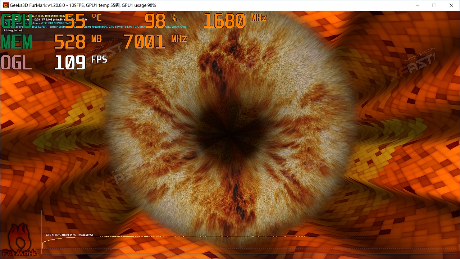The width and height of the screenshot is (460, 259).
Task: Click the pink OGL overlay label
Action: [17, 63]
